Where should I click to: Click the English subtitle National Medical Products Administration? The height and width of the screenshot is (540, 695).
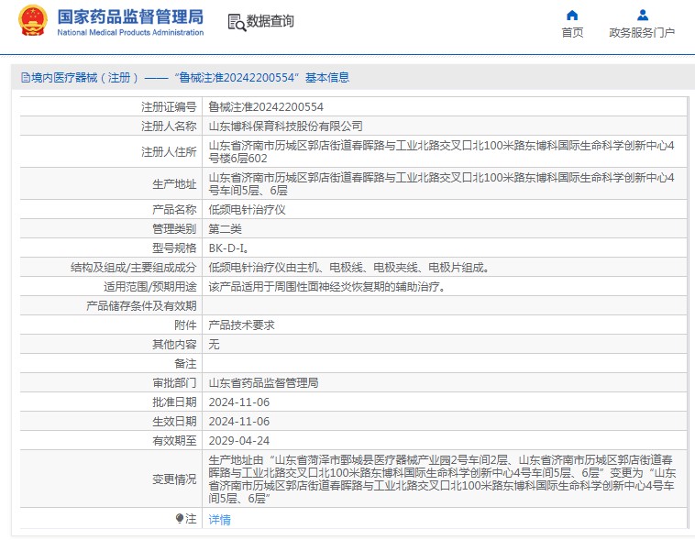[x=131, y=32]
